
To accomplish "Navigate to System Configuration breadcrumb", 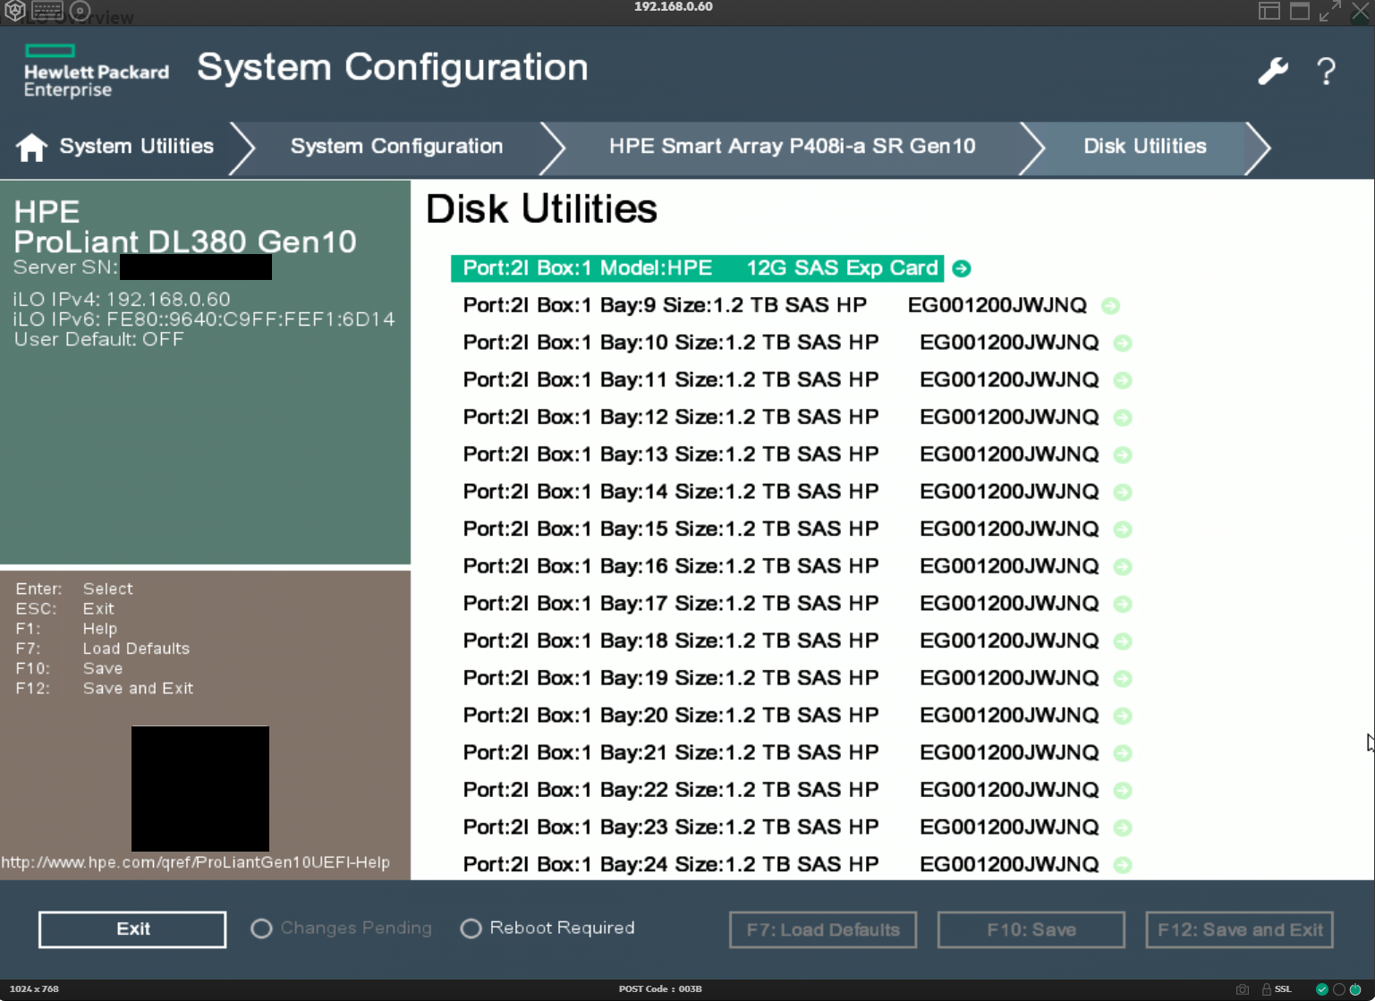I will click(396, 147).
